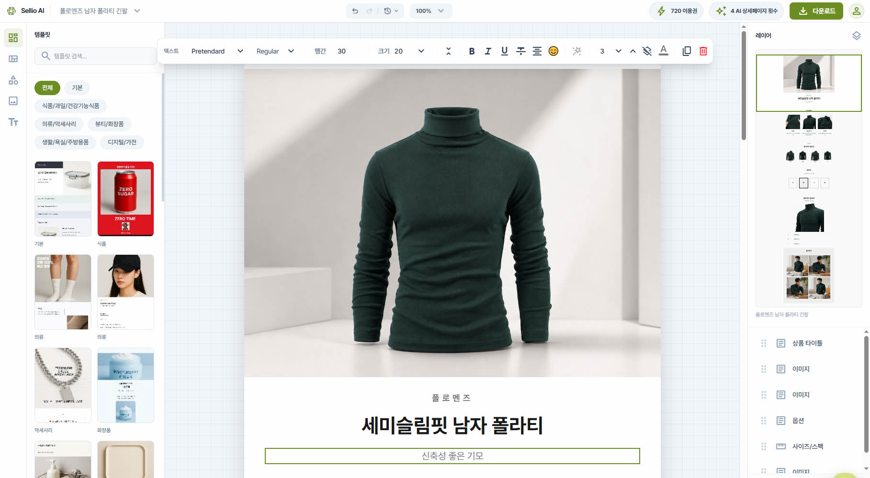
Task: Choose the blue cream cosmetics template
Action: (125, 385)
